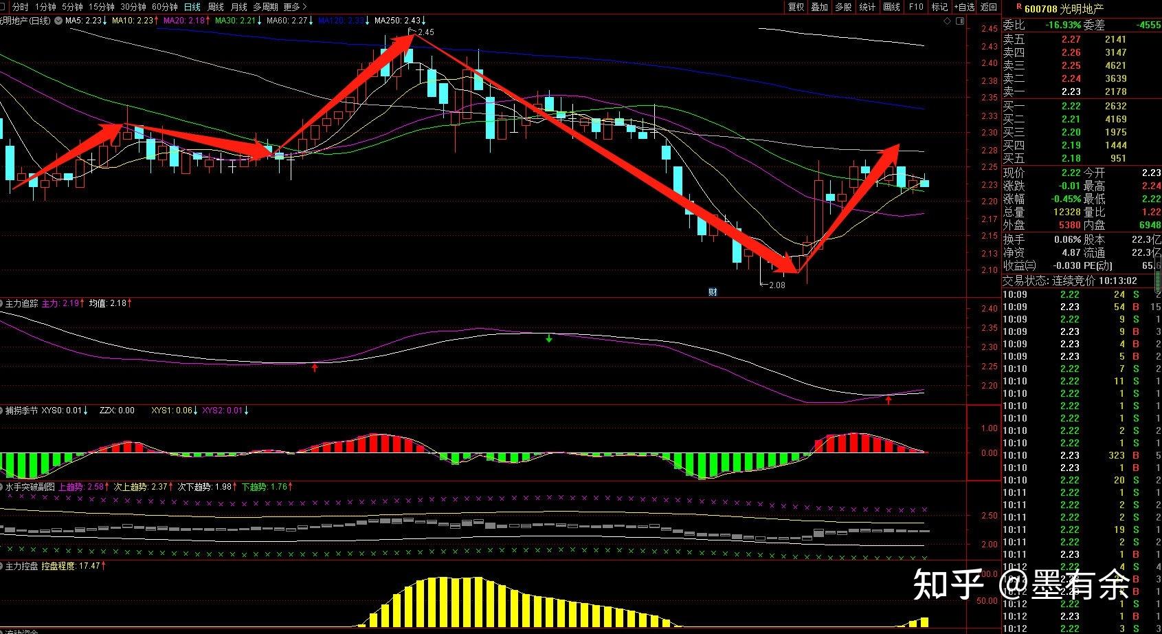
Task: Select the MA30: 2.21 indicator label
Action: [x=238, y=21]
